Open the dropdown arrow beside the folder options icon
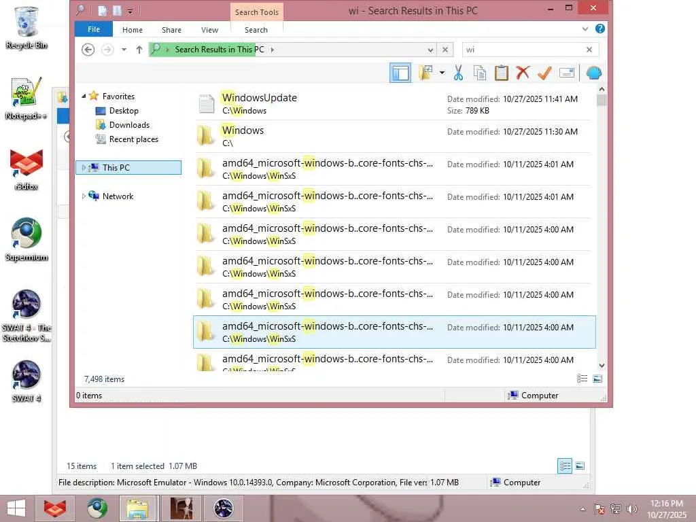 [x=442, y=73]
